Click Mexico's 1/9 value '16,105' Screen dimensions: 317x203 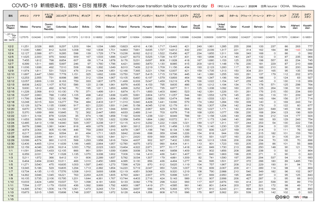[25, 178]
